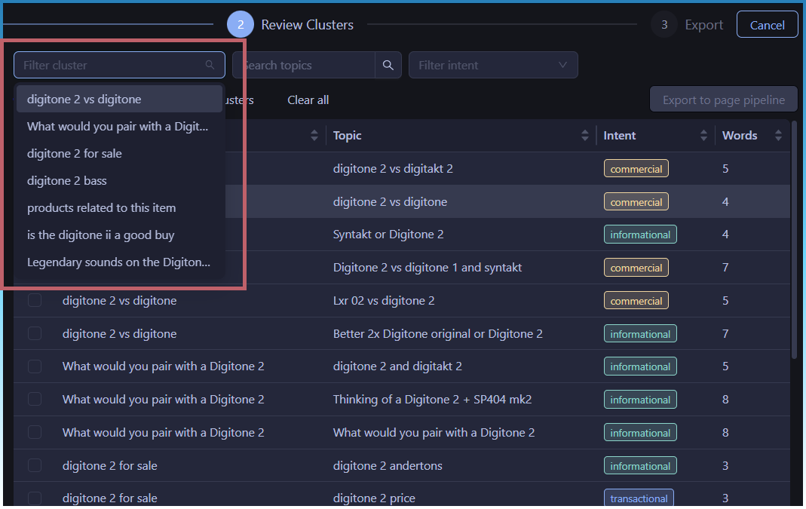Click the search magnifier button beside Search topics

[x=388, y=66]
